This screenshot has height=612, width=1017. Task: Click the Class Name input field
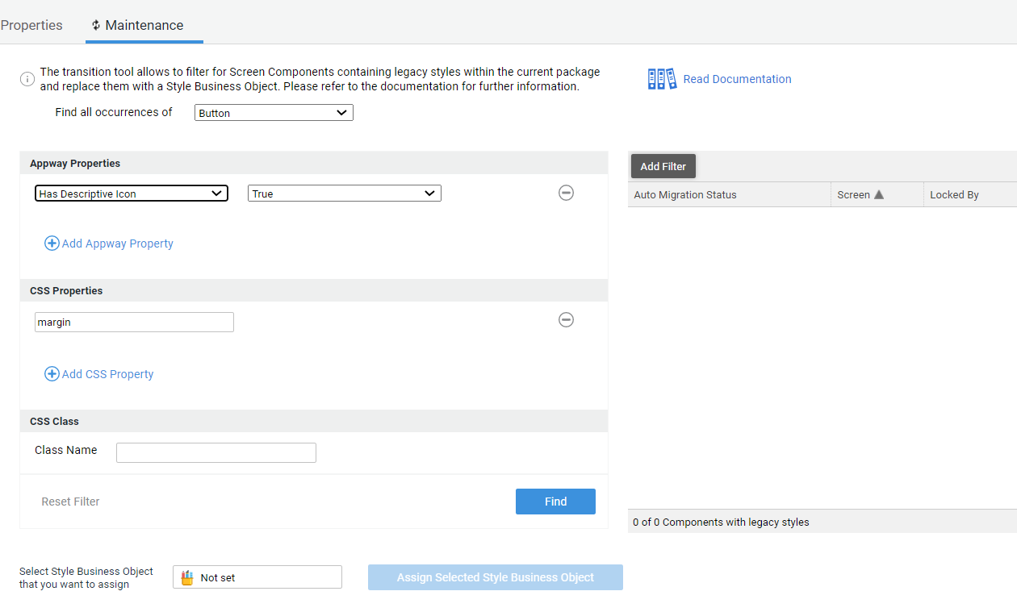tap(216, 452)
